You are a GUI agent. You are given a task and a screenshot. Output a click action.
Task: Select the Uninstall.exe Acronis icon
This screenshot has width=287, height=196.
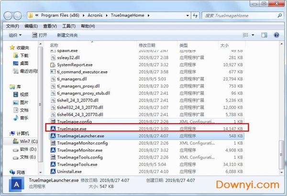pyautogui.click(x=53, y=172)
